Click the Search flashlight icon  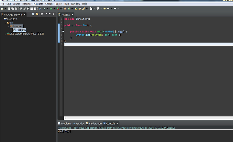(84, 9)
